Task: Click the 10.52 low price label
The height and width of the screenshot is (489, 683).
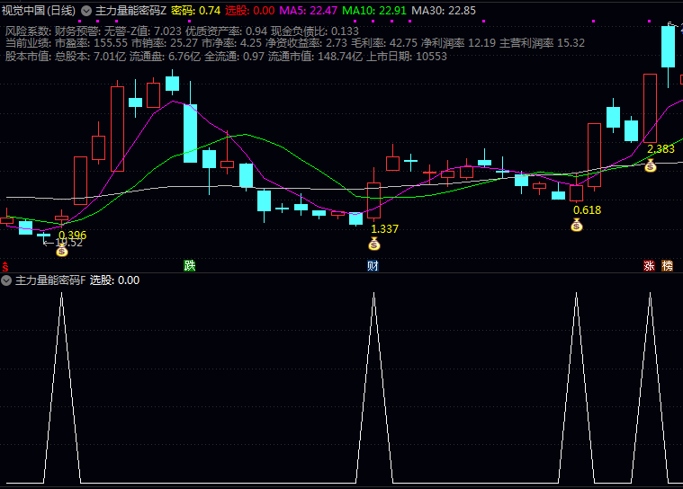Action: pos(65,243)
